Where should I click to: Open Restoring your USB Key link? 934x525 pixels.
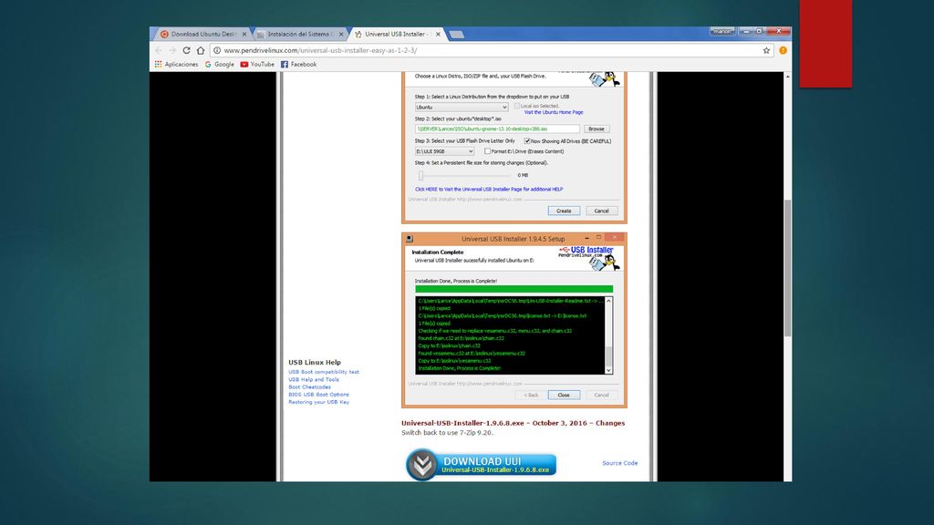[318, 402]
